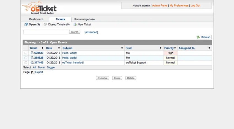Switch to the Dashboard tab
Image resolution: width=234 pixels, height=129 pixels.
(x=36, y=19)
